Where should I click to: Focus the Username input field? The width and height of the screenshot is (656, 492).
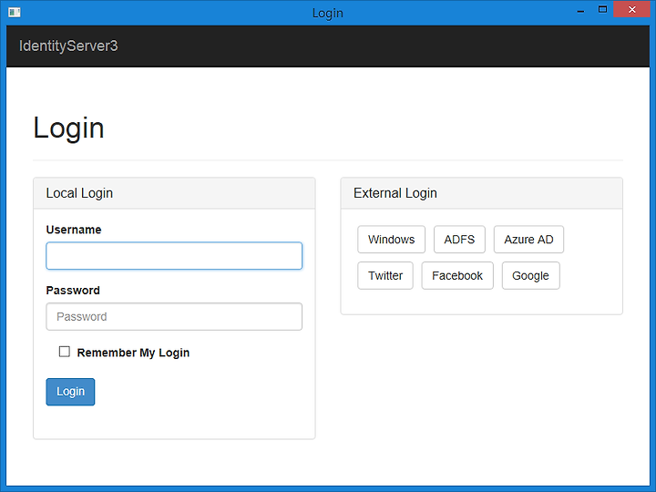(174, 256)
